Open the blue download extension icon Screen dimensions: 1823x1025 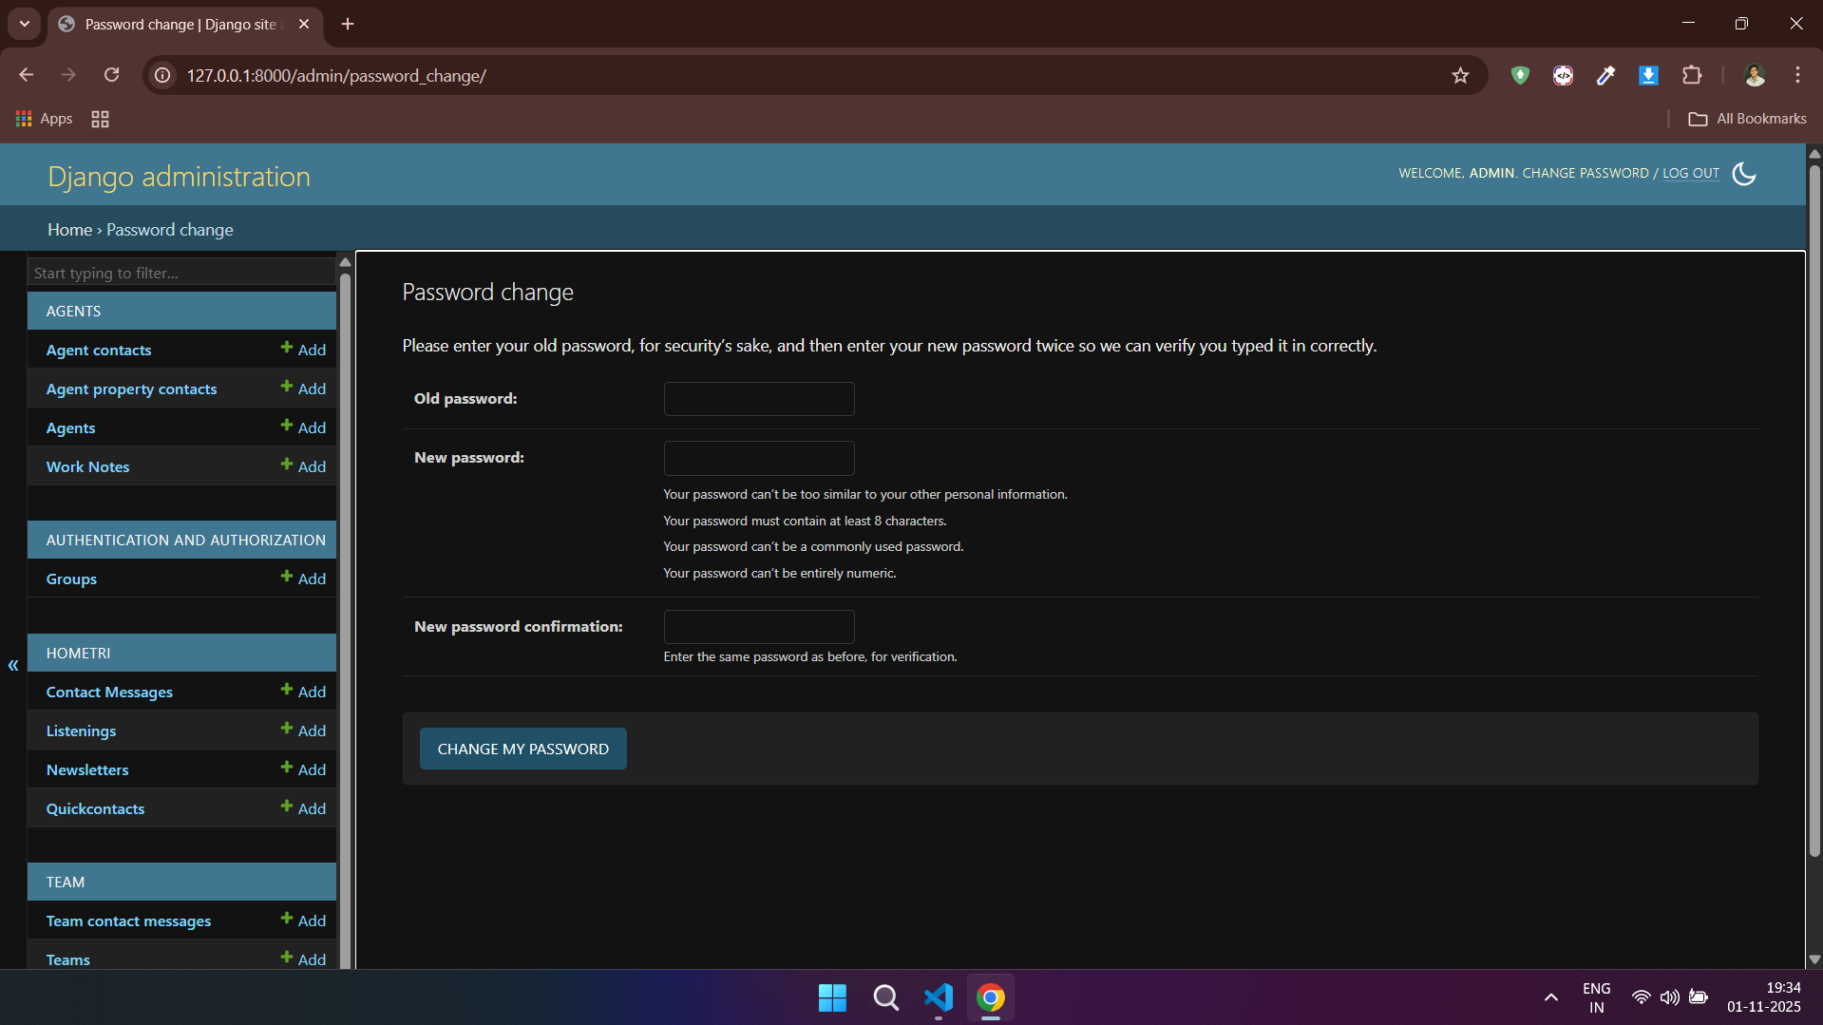click(x=1648, y=76)
